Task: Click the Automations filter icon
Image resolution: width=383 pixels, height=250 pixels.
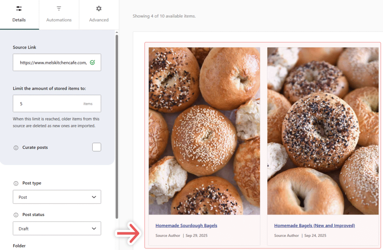Action: [59, 8]
